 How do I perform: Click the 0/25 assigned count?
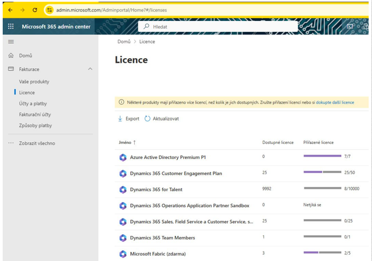tap(348, 221)
